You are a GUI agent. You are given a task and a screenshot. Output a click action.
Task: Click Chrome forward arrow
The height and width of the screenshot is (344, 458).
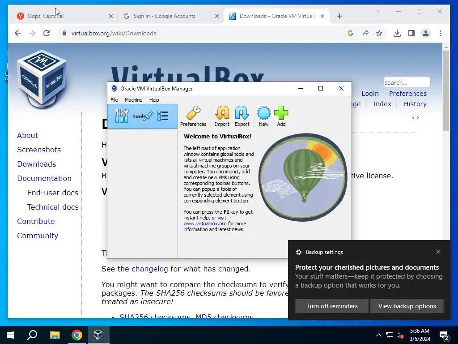32,33
